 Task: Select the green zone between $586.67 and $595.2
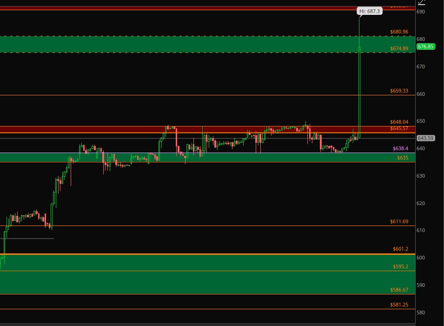pos(207,283)
